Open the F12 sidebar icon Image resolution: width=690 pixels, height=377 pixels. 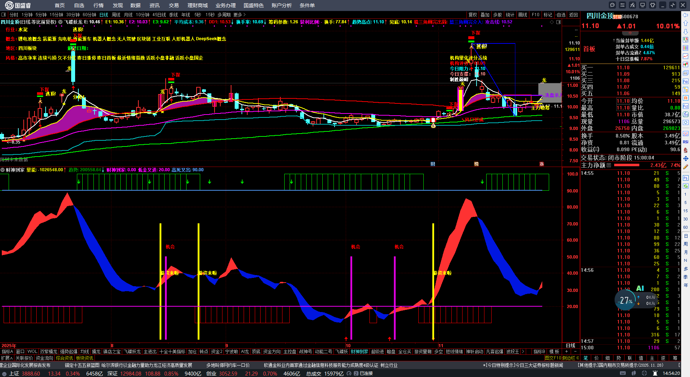(686, 106)
